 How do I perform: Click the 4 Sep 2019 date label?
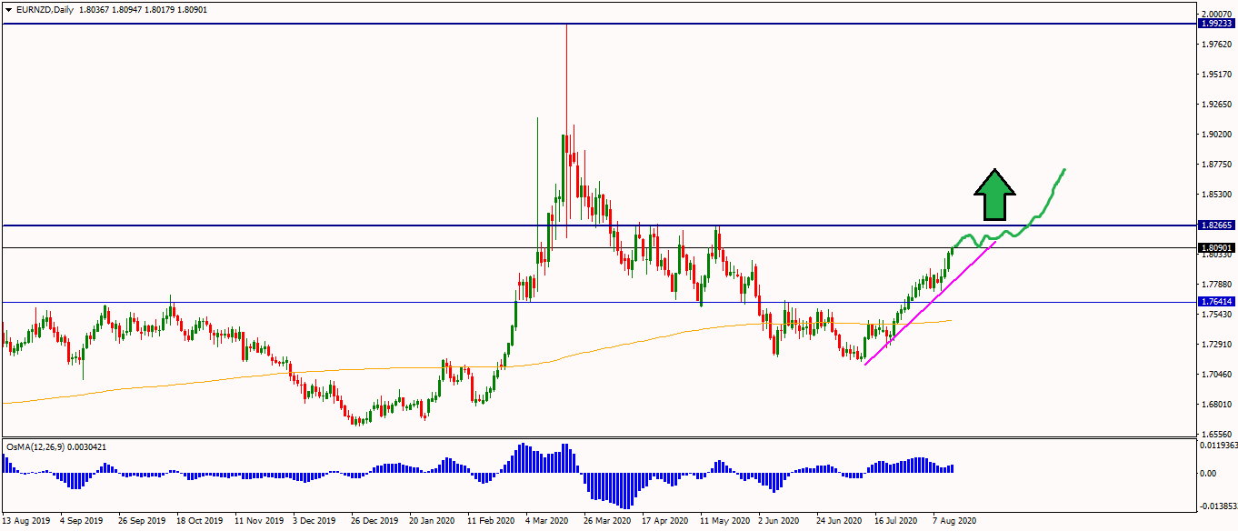(x=84, y=522)
